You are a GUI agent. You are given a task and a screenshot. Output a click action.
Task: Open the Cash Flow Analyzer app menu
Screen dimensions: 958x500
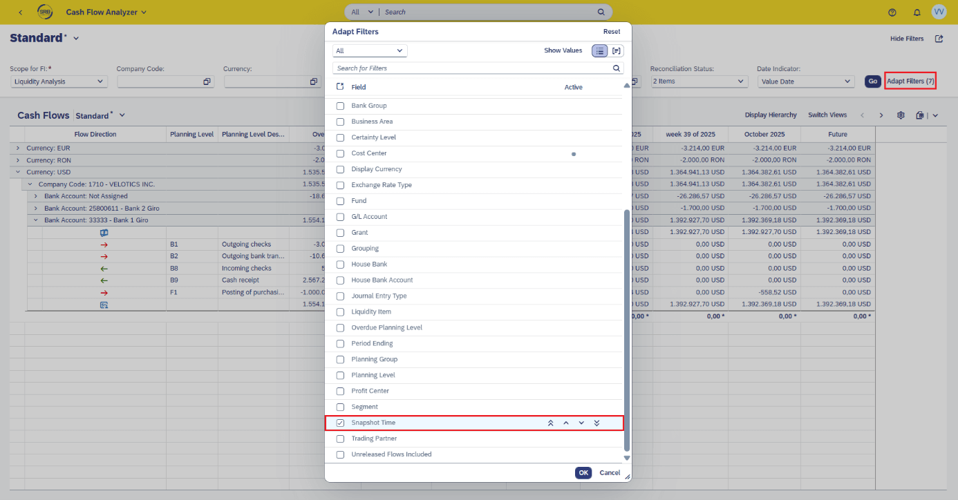tap(106, 12)
